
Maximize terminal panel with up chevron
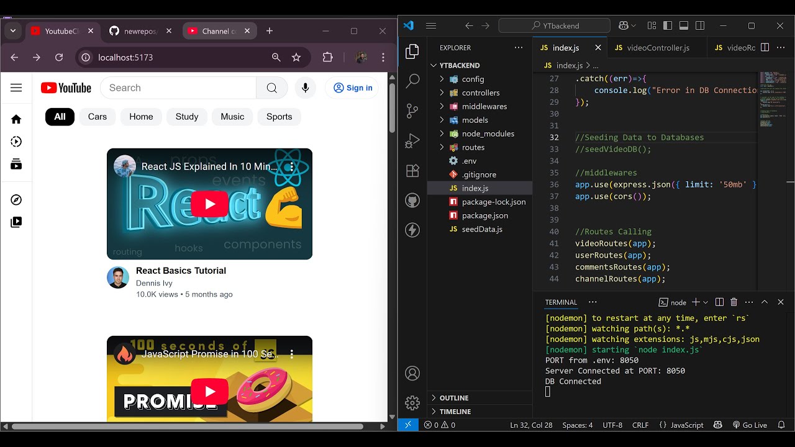pos(765,302)
